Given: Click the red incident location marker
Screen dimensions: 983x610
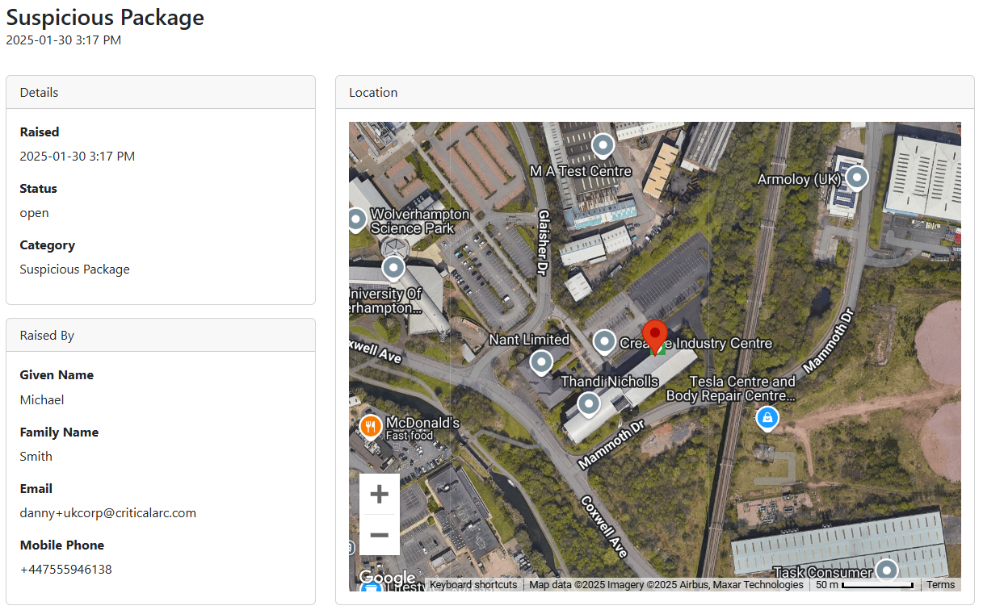Looking at the screenshot, I should coord(655,336).
